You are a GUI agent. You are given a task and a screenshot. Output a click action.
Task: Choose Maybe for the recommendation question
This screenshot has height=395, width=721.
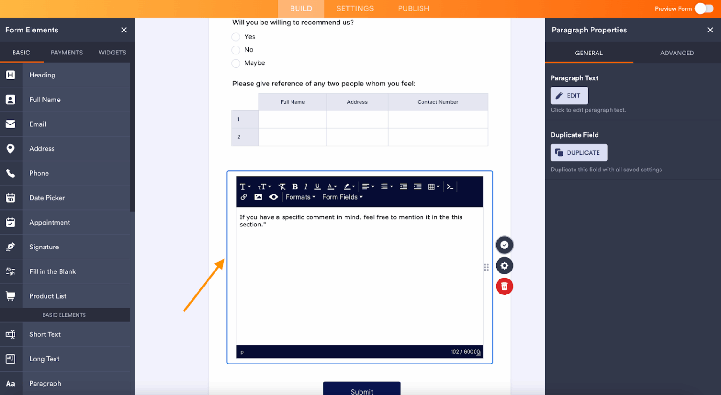(x=236, y=63)
